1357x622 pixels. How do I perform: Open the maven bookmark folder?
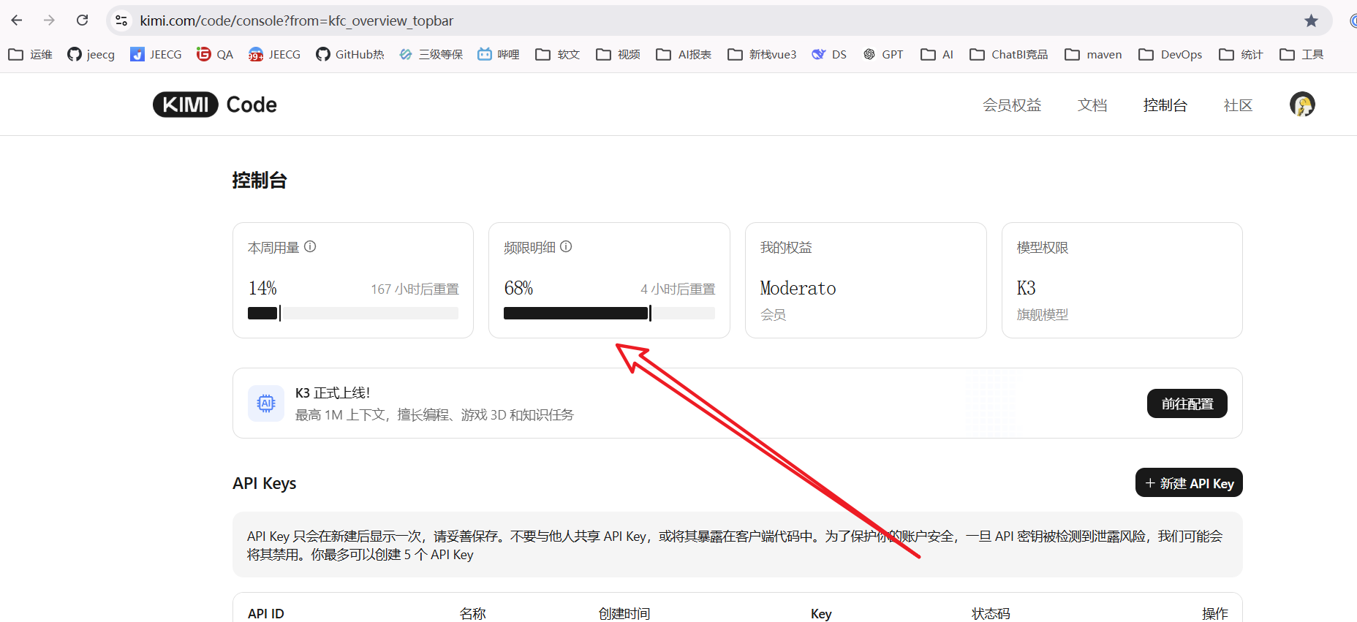pos(1094,54)
